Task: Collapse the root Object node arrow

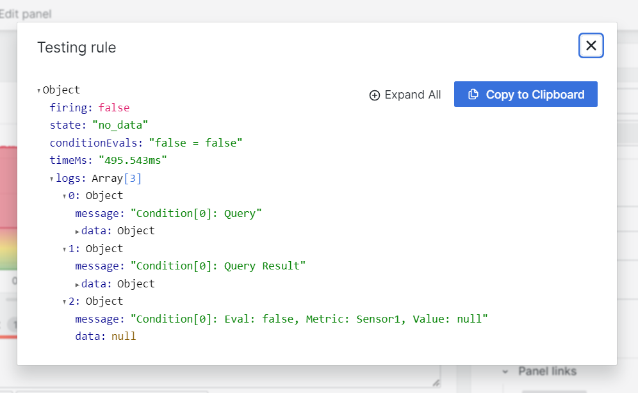Action: click(38, 91)
